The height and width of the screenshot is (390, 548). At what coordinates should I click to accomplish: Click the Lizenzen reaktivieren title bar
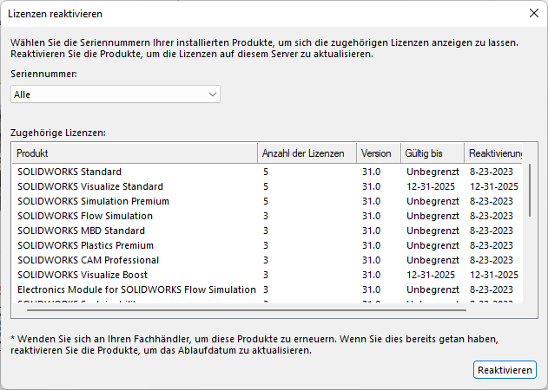point(261,13)
